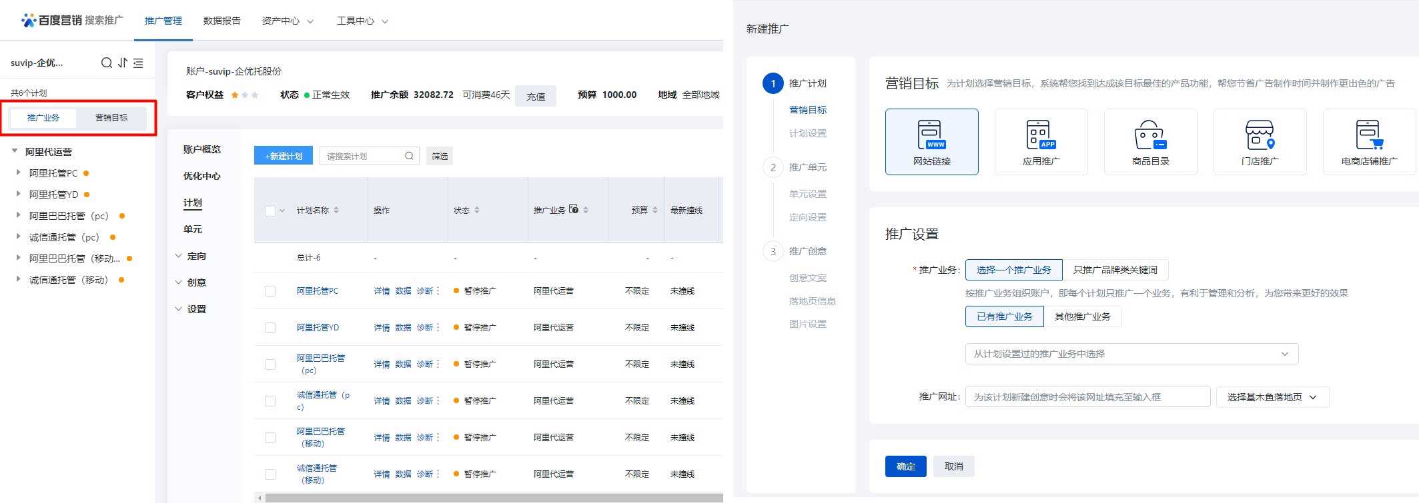Open 详情 link for 阿里托管PC
This screenshot has width=1419, height=503.
tap(382, 291)
